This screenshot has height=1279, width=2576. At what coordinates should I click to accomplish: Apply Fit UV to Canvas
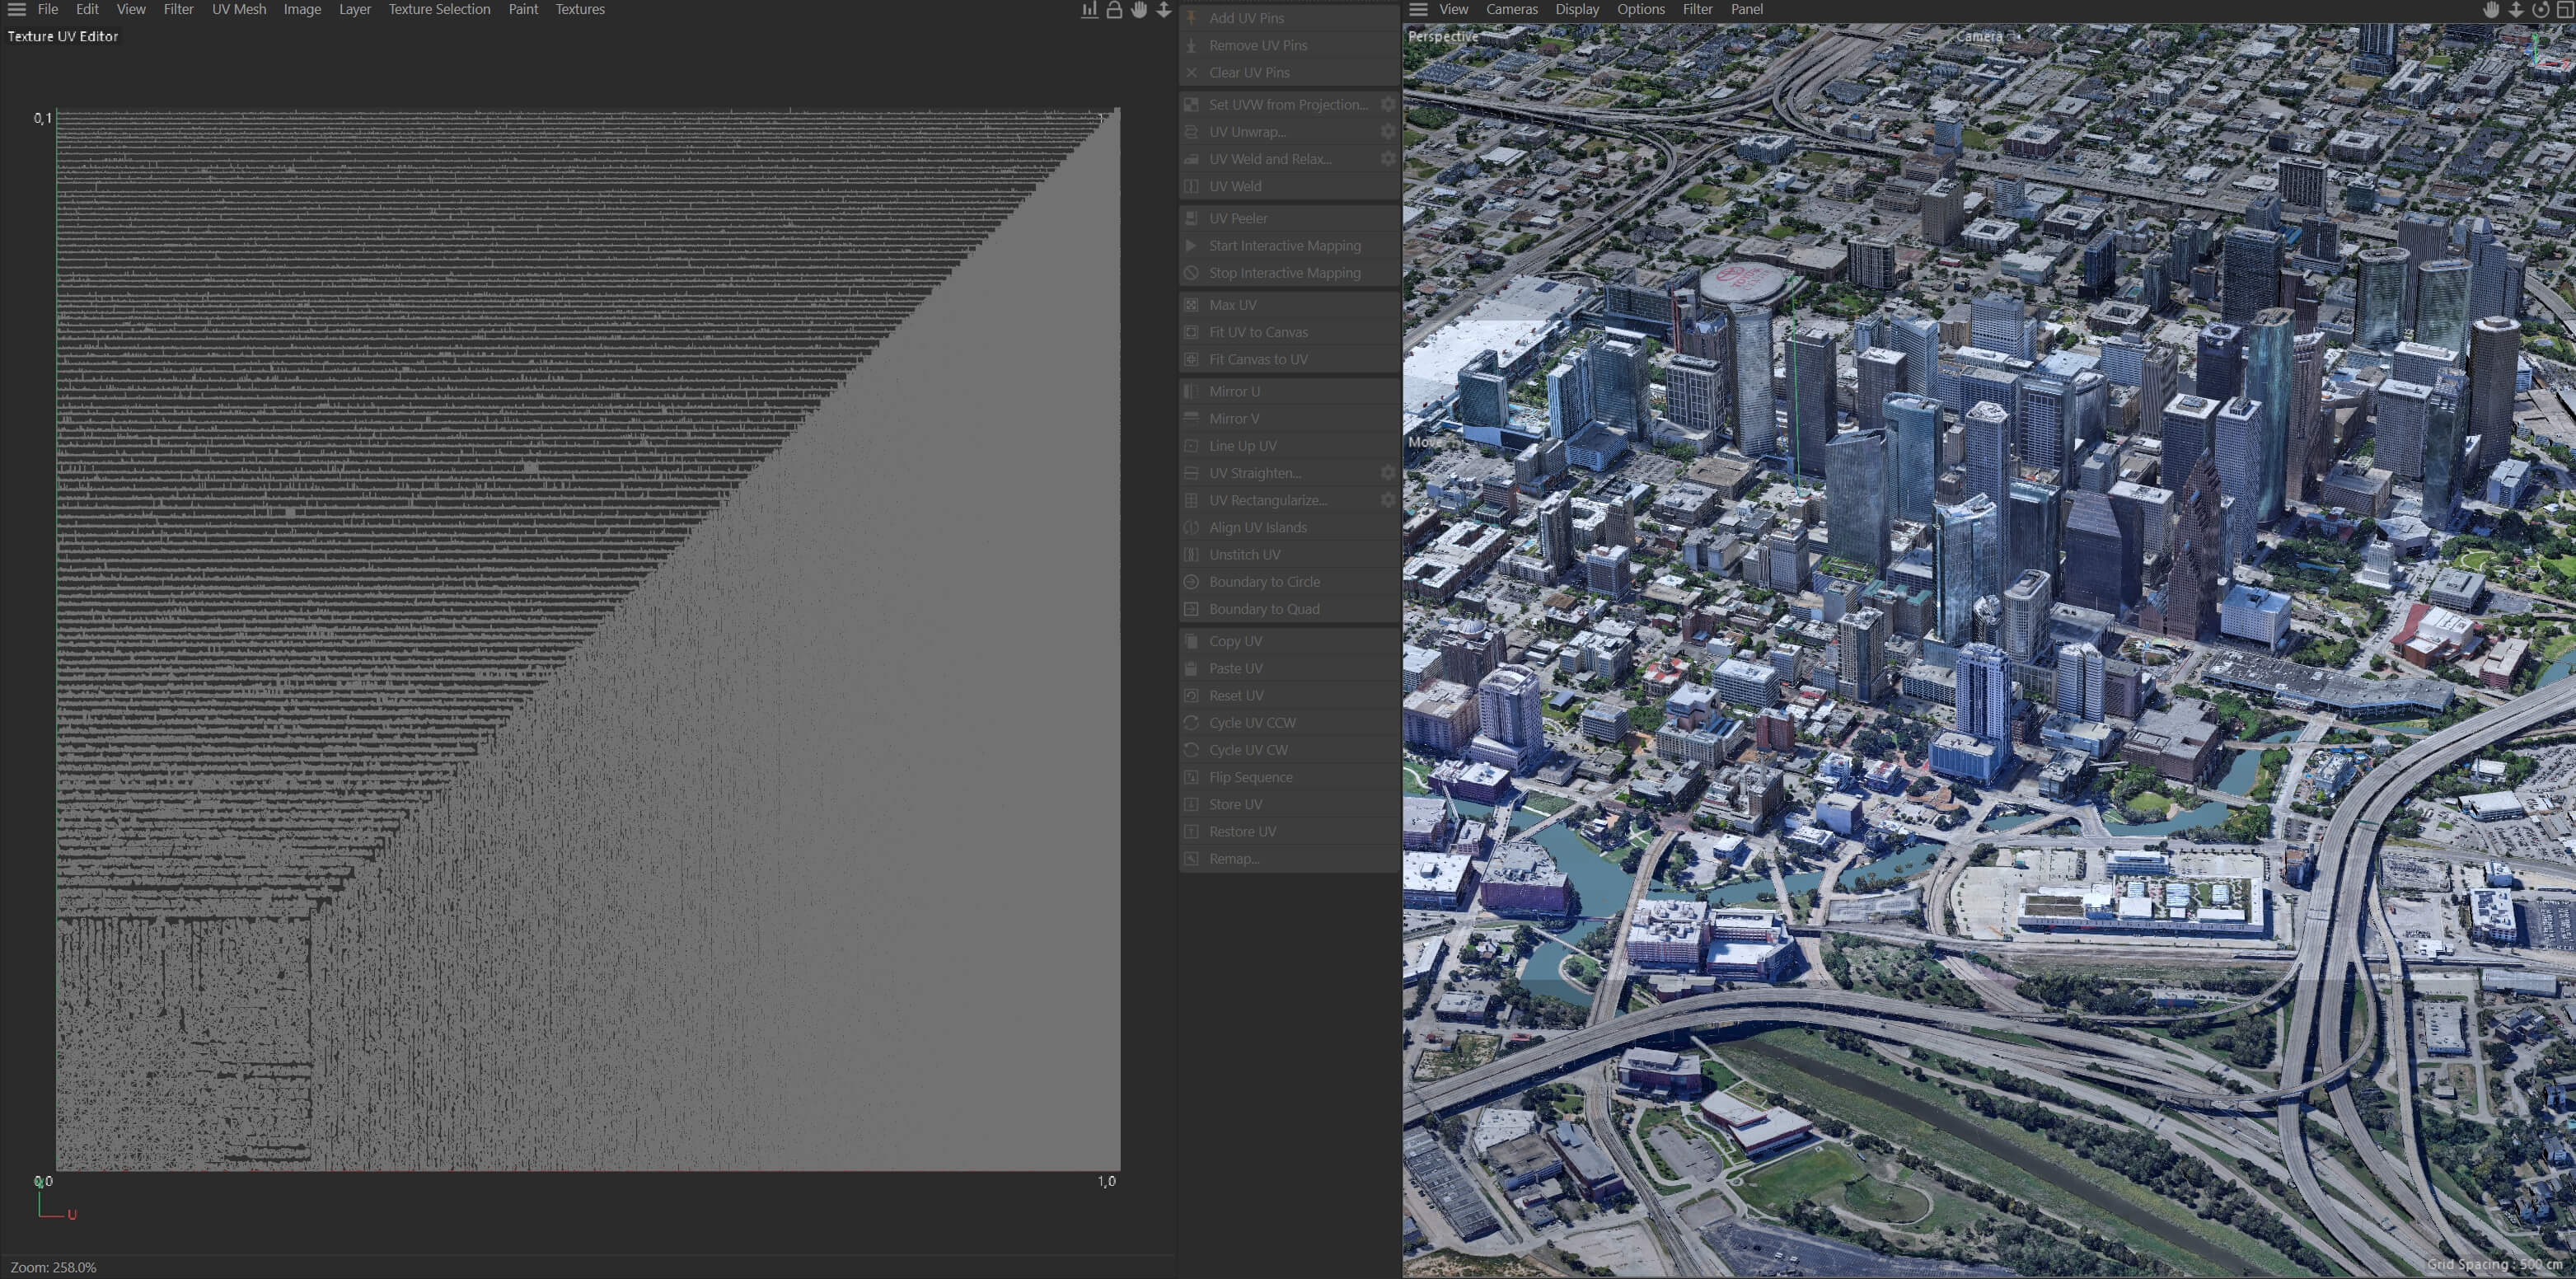(1289, 331)
